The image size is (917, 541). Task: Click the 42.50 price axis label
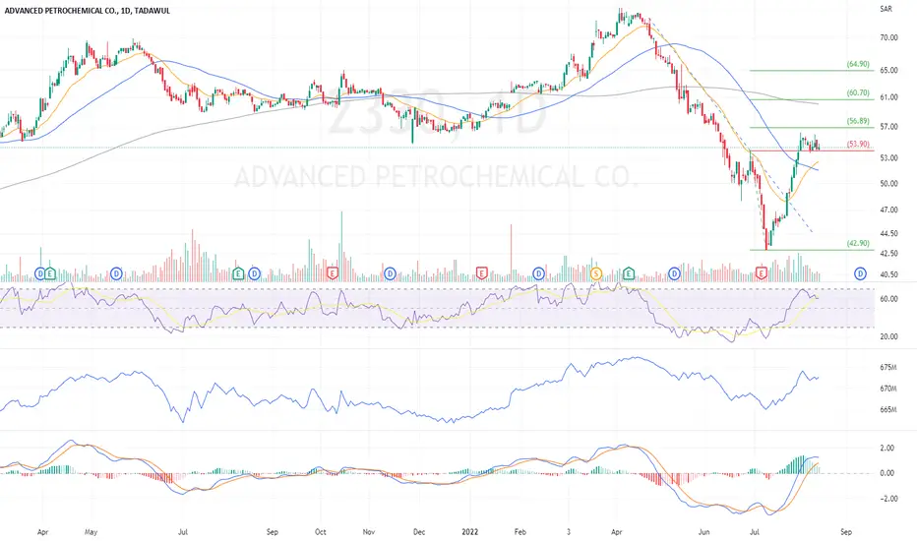[888, 253]
